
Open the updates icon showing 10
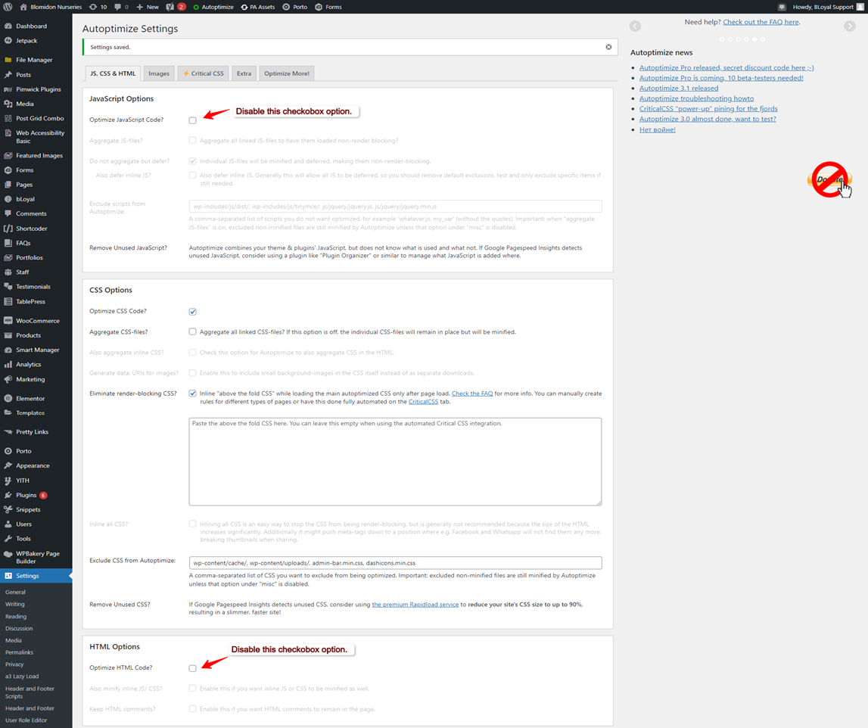[98, 8]
